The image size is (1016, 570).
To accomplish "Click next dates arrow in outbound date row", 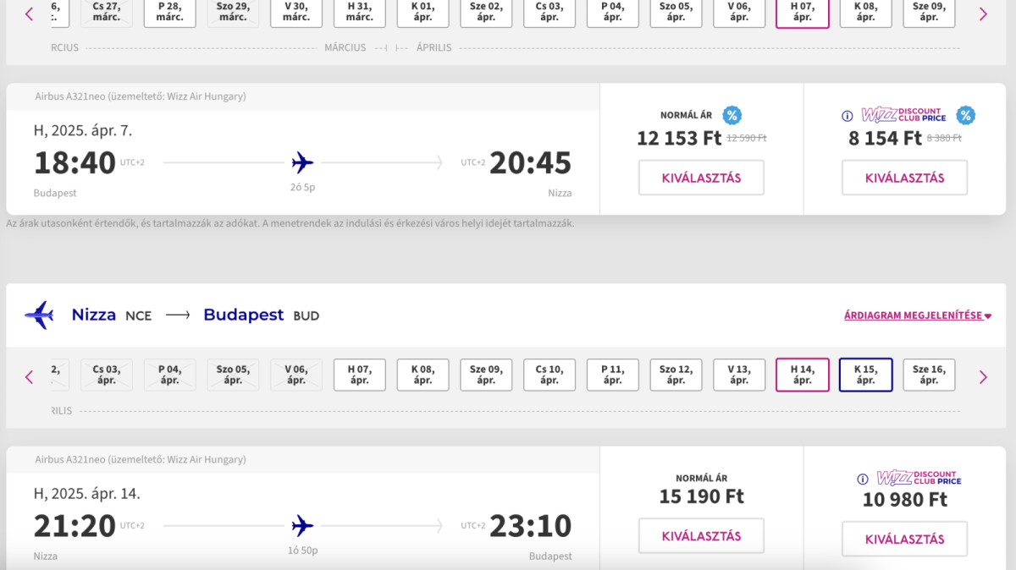I will pyautogui.click(x=983, y=14).
